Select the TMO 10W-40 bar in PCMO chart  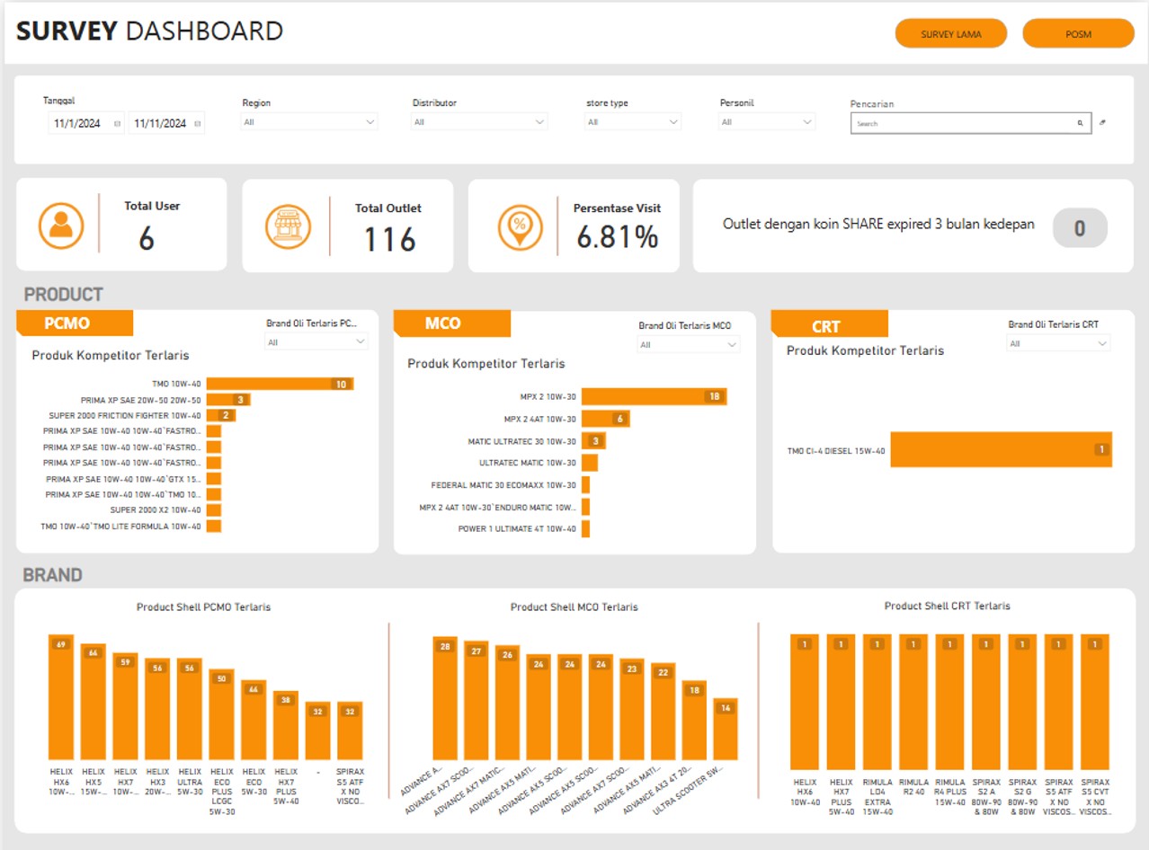[280, 384]
